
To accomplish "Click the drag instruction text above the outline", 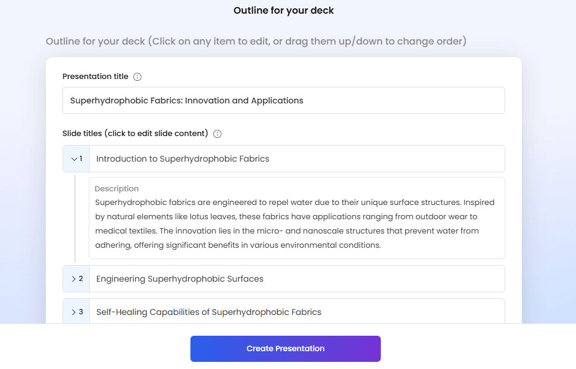I will (255, 41).
